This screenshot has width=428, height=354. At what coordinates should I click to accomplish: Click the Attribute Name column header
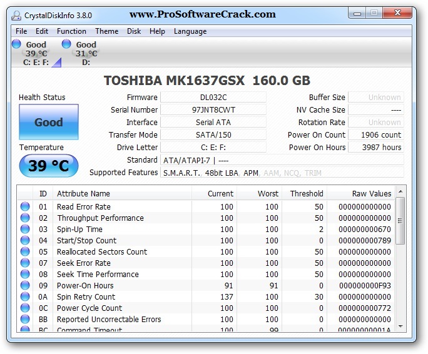click(x=122, y=193)
